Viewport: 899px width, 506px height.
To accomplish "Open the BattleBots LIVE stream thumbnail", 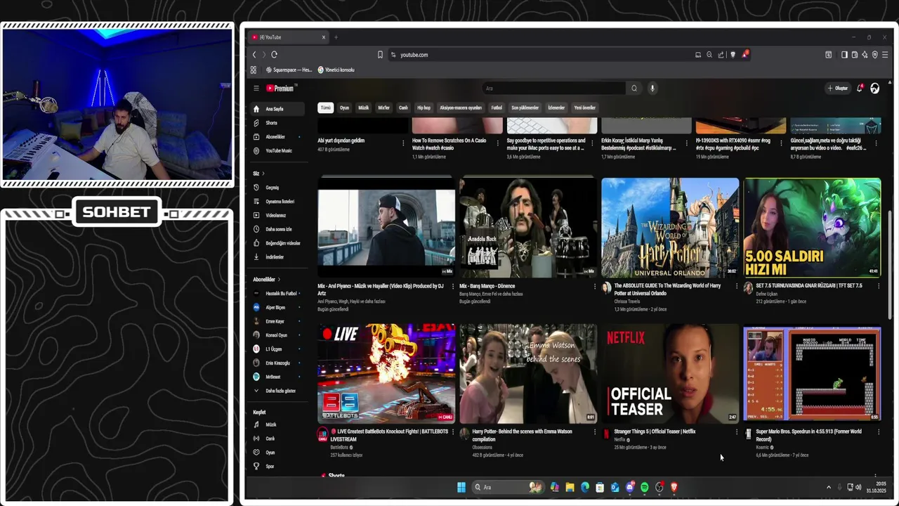I will [386, 373].
